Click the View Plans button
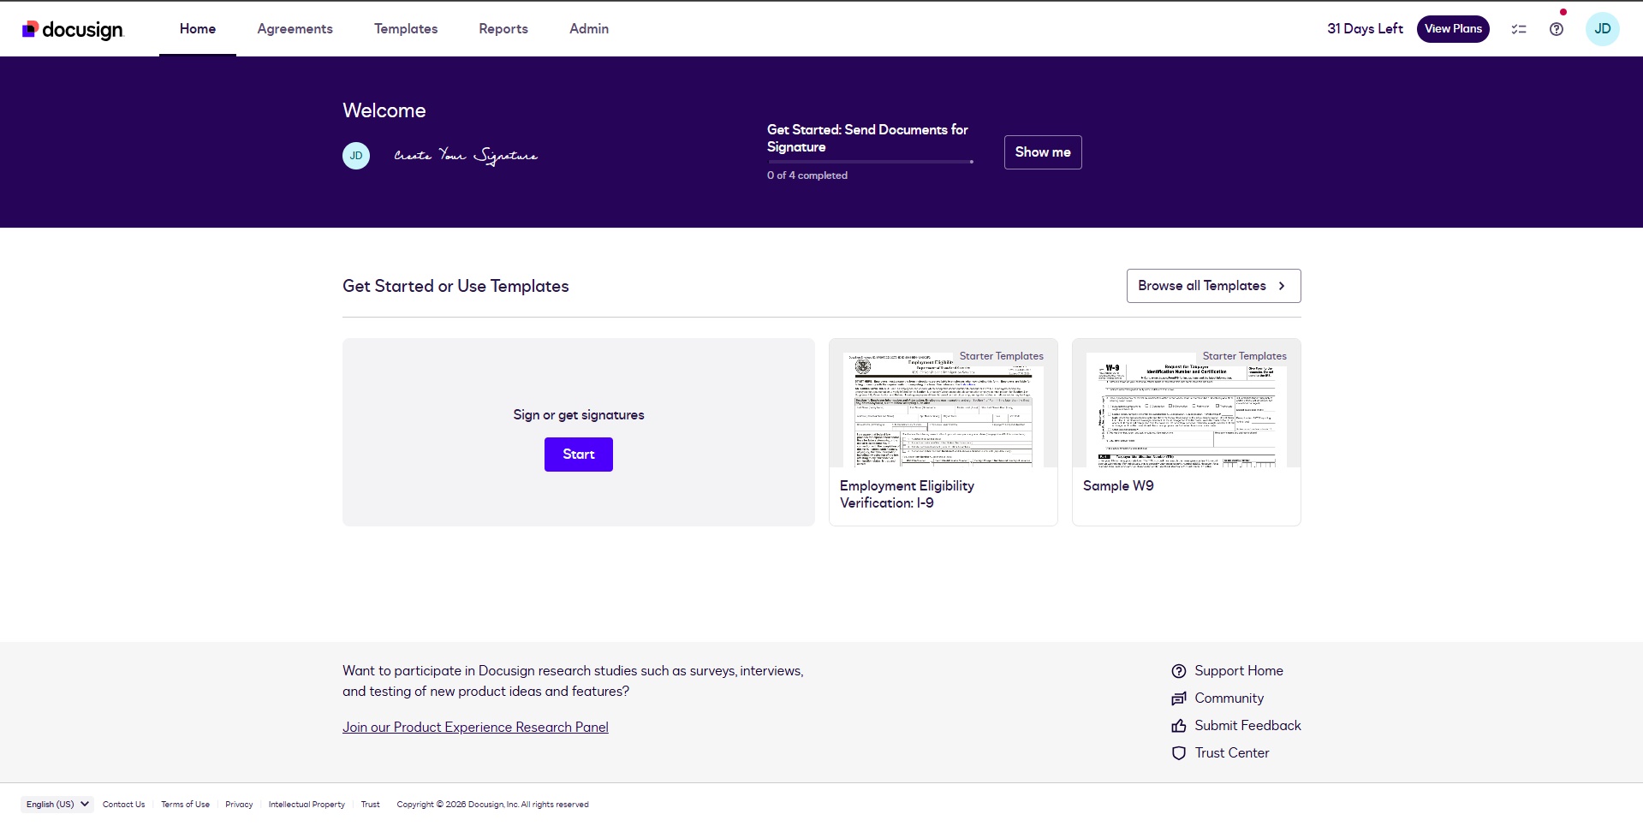The width and height of the screenshot is (1643, 826). tap(1453, 29)
